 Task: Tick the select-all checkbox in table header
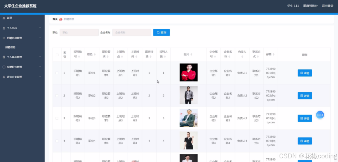[x=57, y=55]
